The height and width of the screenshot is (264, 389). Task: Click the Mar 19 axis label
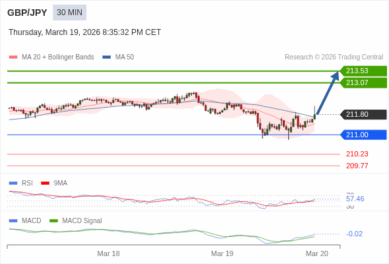point(222,253)
